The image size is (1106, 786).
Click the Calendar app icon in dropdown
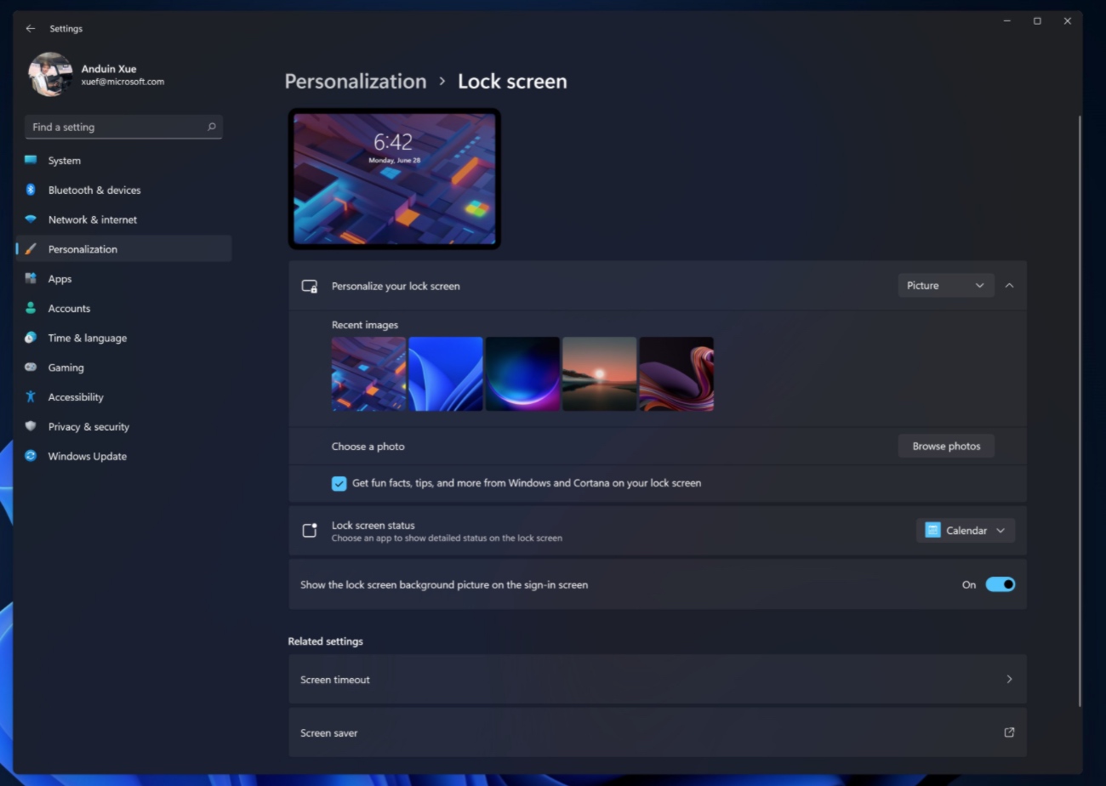tap(932, 530)
